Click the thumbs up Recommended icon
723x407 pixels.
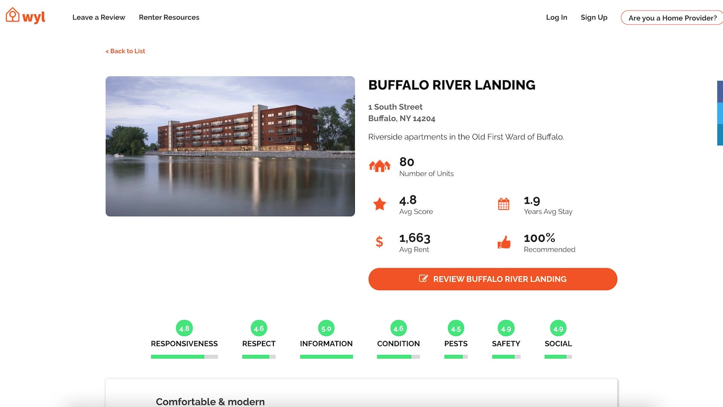504,242
